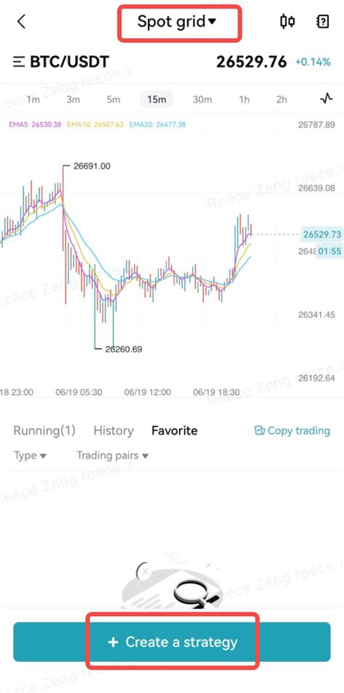Select the 5m chart interval
344x693 pixels.
tap(113, 99)
